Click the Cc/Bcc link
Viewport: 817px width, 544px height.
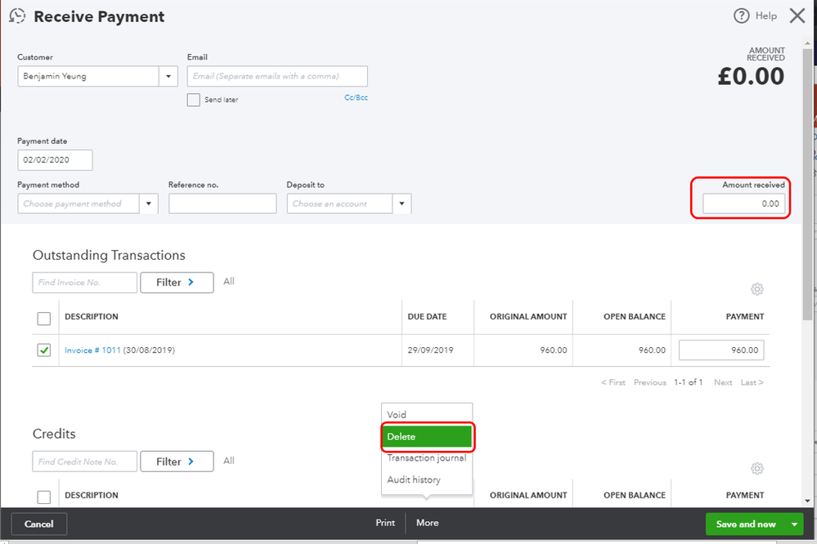(x=356, y=97)
